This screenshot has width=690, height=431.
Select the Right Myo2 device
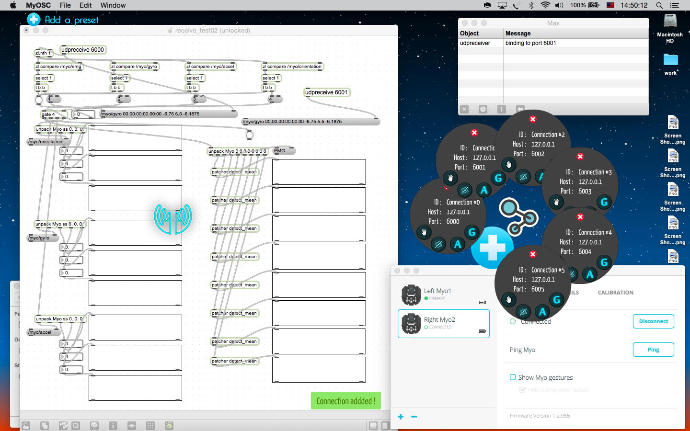(x=444, y=324)
